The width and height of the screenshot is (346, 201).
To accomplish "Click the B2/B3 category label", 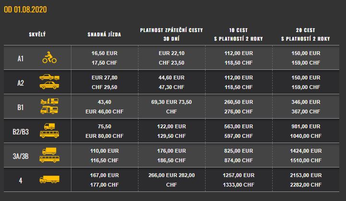I will pos(21,131).
